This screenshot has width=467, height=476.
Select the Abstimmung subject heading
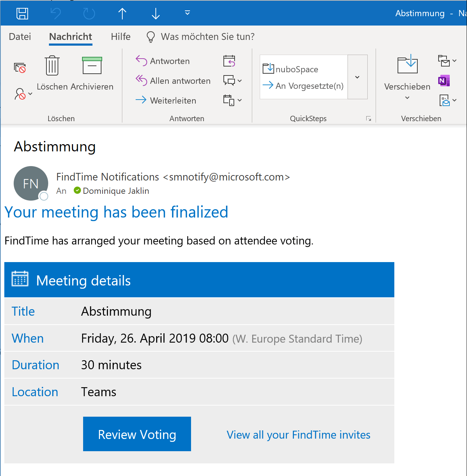point(55,147)
